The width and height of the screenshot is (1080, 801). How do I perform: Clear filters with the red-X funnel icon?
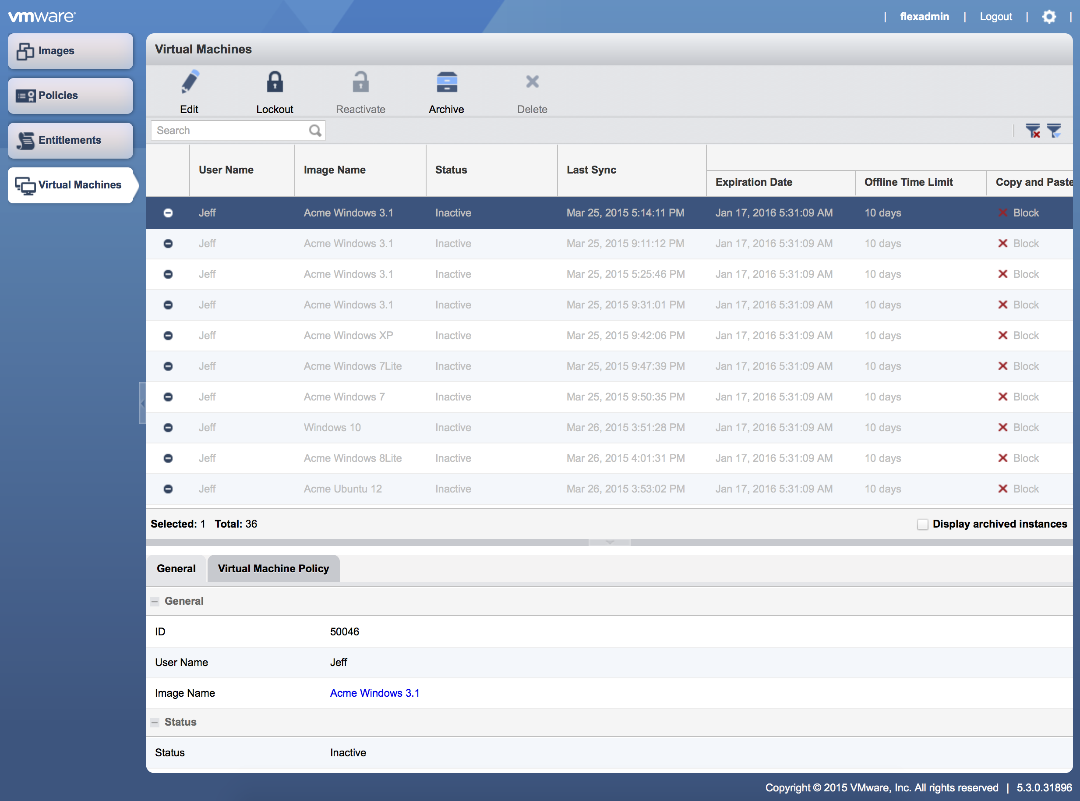pos(1033,131)
